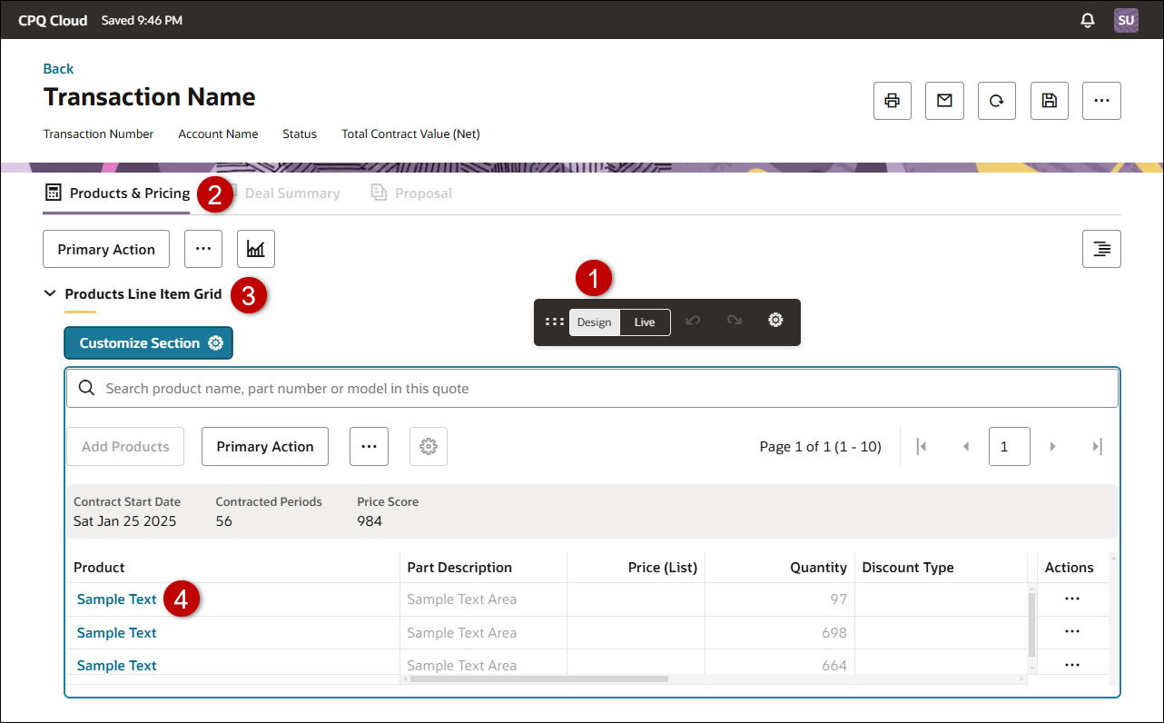Open the chart analytics icon button
Image resolution: width=1164 pixels, height=723 pixels.
click(256, 249)
